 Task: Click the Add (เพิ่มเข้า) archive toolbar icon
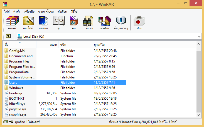click(x=13, y=21)
